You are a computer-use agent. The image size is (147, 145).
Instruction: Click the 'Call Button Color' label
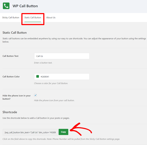point(11,77)
